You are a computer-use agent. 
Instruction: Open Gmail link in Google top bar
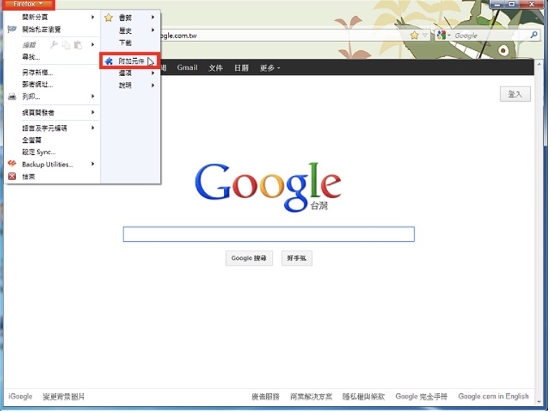click(x=187, y=67)
